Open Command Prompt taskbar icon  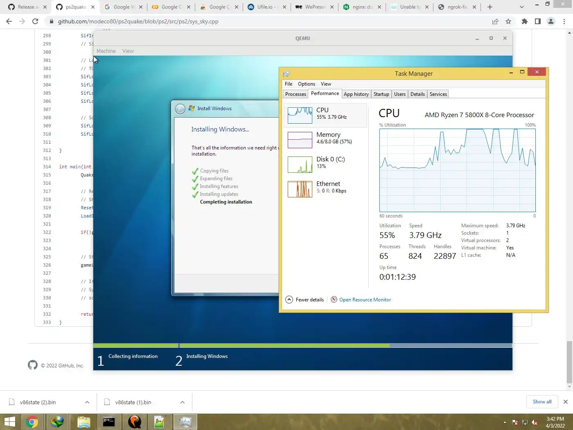tap(109, 422)
